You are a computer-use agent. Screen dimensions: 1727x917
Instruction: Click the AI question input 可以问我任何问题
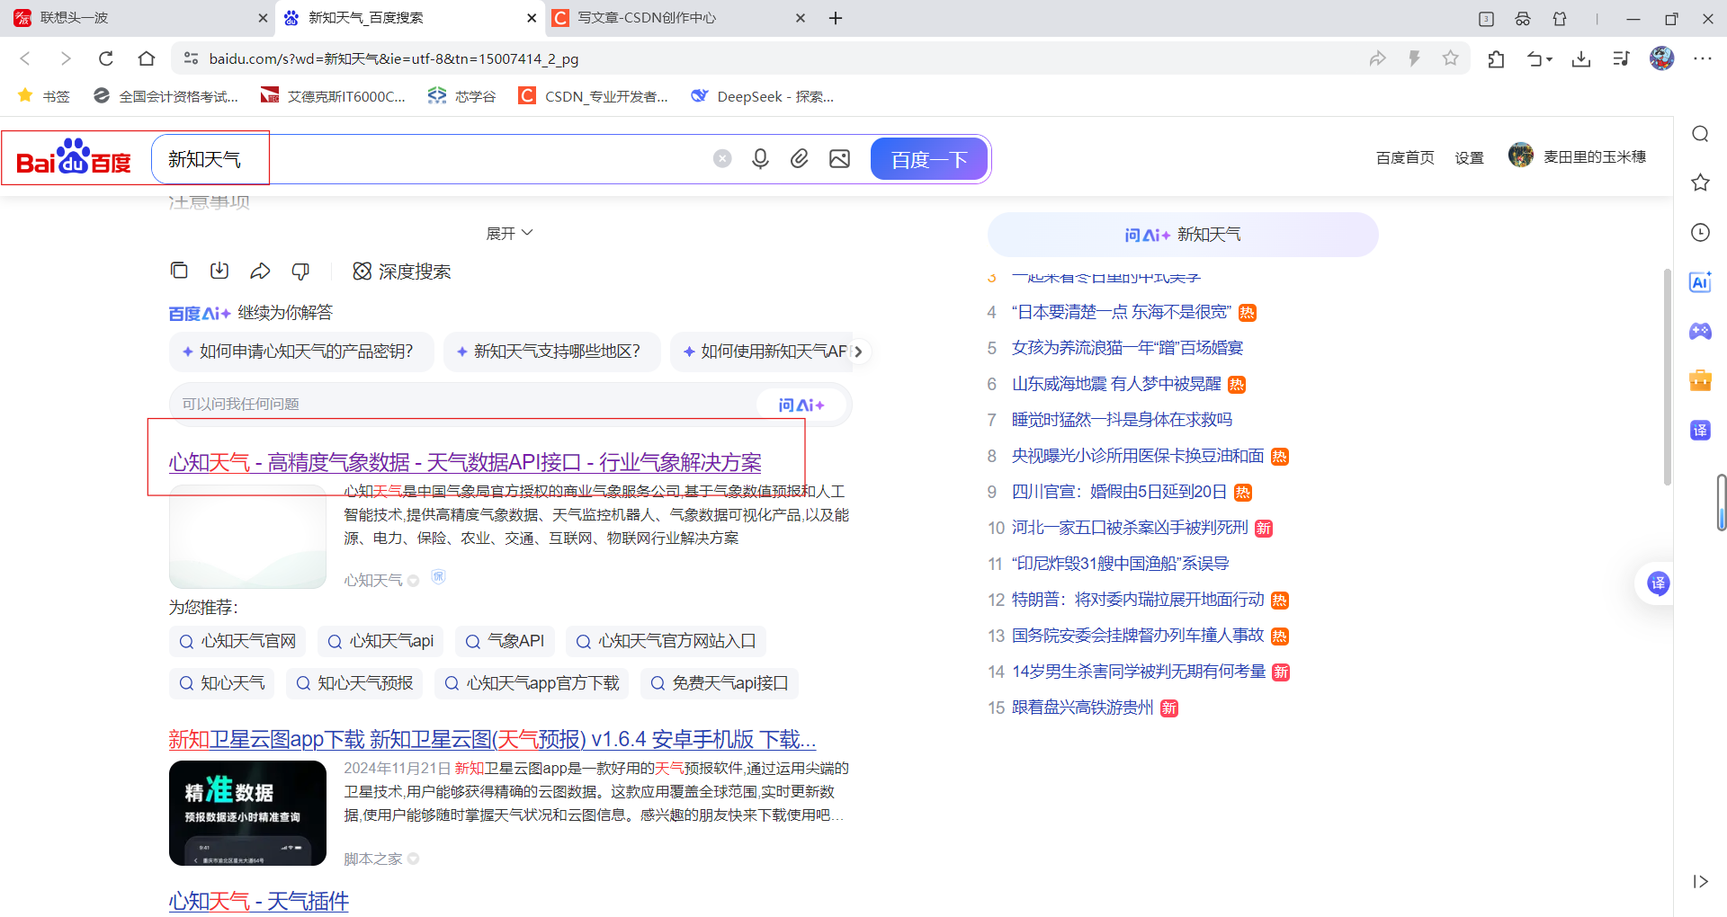[463, 405]
